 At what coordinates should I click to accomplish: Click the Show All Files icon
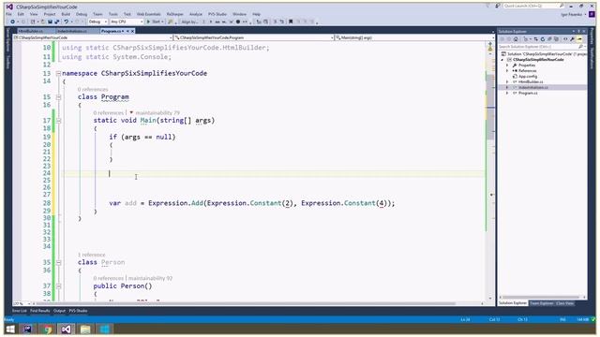(556, 39)
